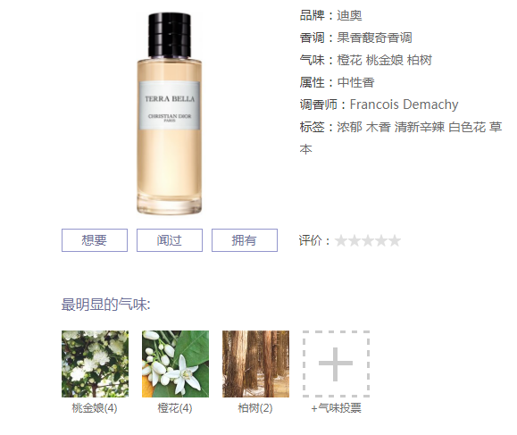The image size is (517, 435).
Task: Open the 白色花 tag
Action: [467, 127]
